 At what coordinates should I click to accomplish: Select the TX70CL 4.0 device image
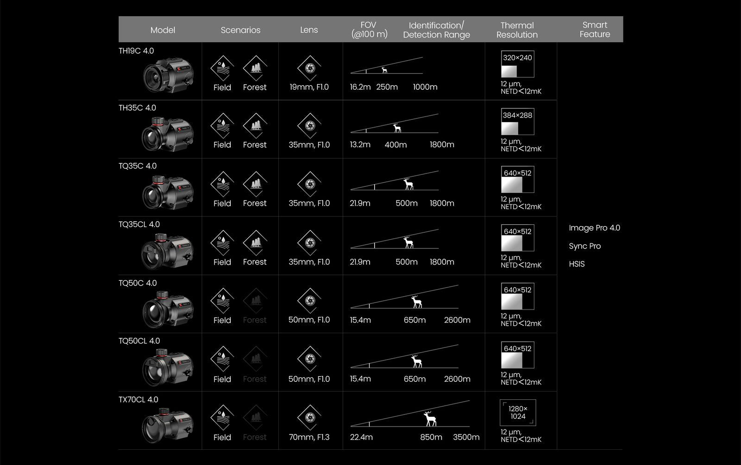point(168,426)
